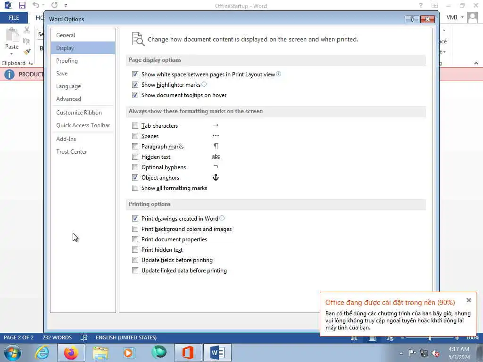Image resolution: width=483 pixels, height=362 pixels.
Task: Enable Print background colors and images
Action: point(135,229)
